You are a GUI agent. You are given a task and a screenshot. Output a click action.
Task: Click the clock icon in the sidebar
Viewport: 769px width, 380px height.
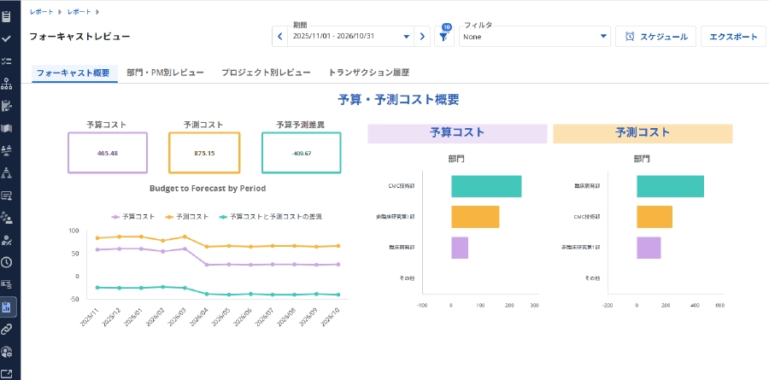point(7,262)
